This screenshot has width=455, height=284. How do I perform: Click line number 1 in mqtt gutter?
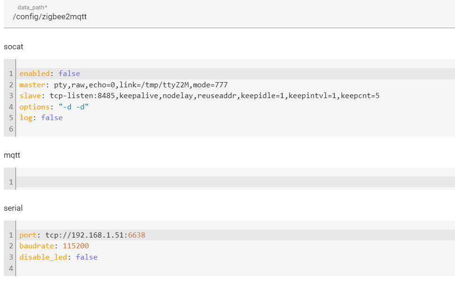(10, 182)
